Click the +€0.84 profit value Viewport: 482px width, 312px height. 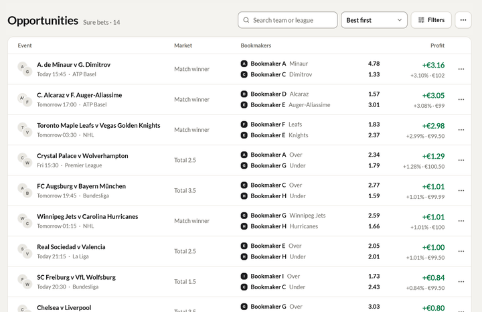coord(433,278)
